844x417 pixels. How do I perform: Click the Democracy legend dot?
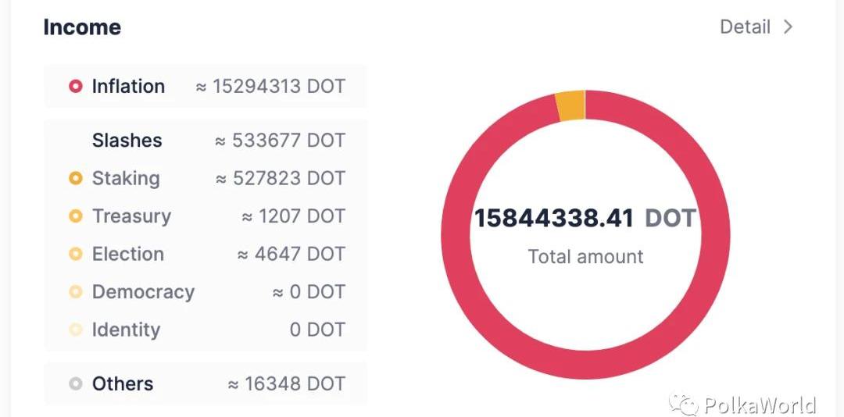pos(76,291)
